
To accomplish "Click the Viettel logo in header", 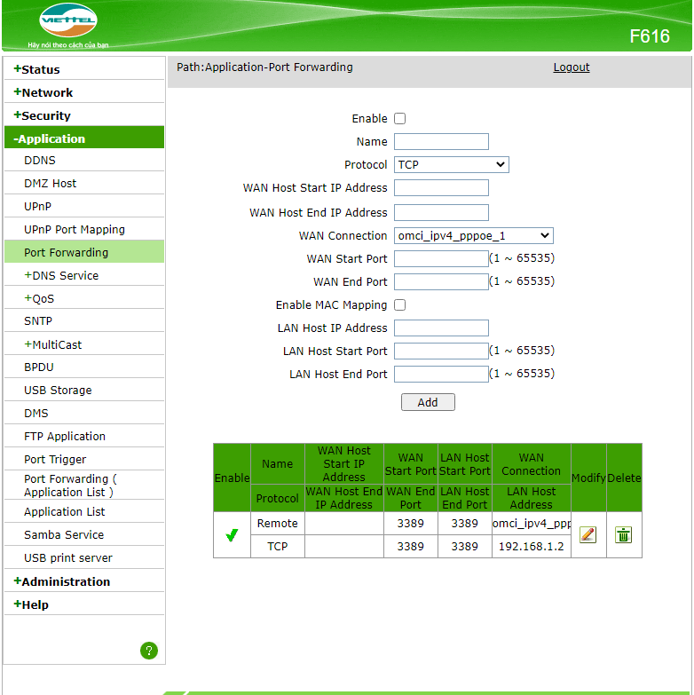I will (x=67, y=20).
